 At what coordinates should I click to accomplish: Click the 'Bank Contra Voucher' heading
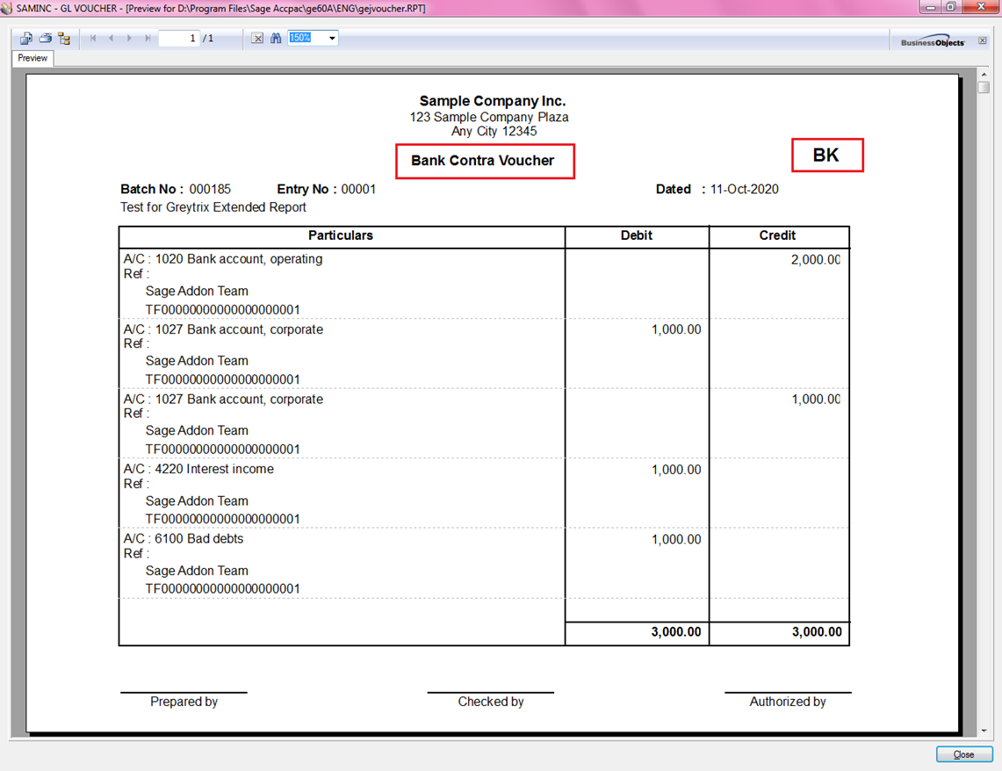[x=482, y=161]
